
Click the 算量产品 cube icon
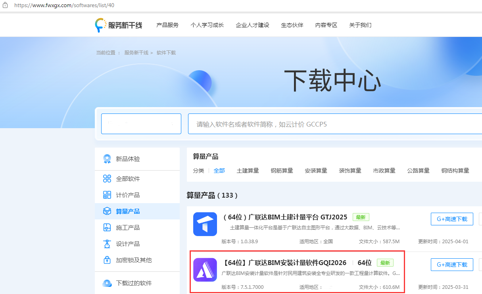click(x=107, y=211)
